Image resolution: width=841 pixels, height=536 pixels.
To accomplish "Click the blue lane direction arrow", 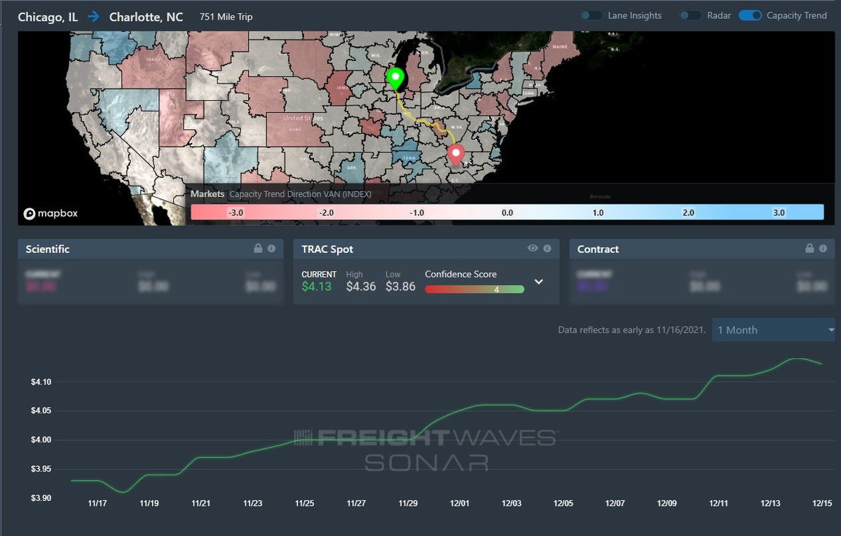I will (94, 17).
